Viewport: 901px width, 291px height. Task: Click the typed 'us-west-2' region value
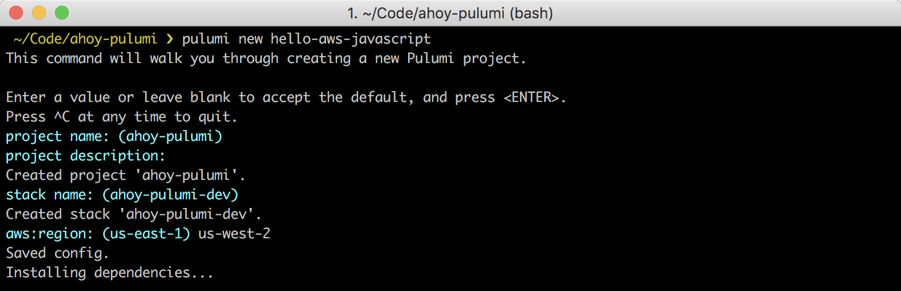point(234,234)
